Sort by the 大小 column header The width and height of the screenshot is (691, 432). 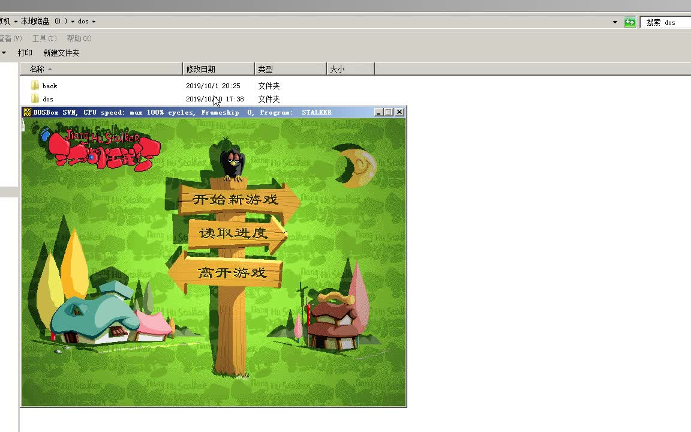(351, 69)
